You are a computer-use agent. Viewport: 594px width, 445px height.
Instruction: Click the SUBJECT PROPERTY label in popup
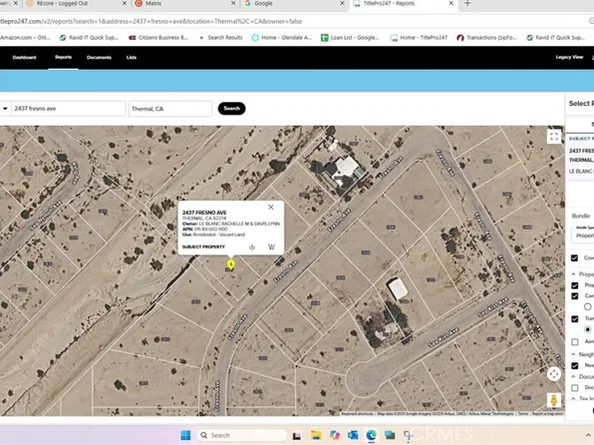[203, 247]
